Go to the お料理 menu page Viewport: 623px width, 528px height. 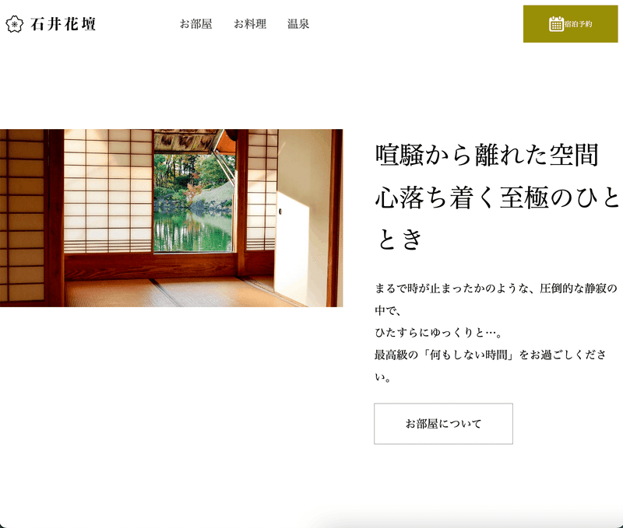[x=250, y=24]
